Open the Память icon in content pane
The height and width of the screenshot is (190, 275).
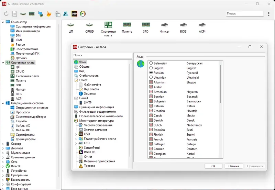(x=127, y=28)
